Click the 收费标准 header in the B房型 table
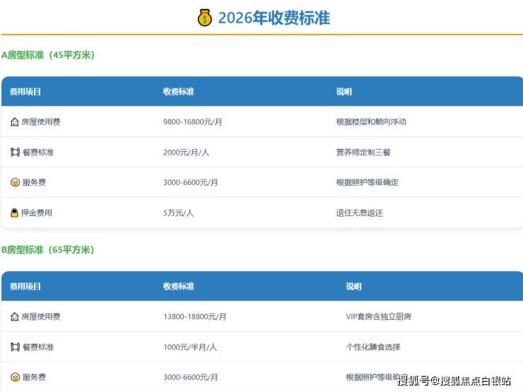Viewport: 523px width, 392px height. [179, 287]
